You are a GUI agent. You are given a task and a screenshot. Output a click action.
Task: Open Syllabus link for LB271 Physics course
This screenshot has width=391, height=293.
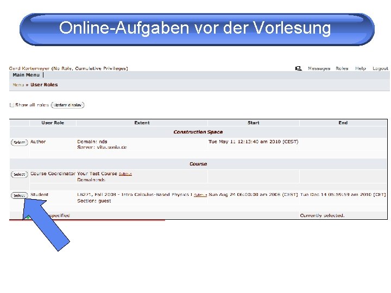coord(200,195)
